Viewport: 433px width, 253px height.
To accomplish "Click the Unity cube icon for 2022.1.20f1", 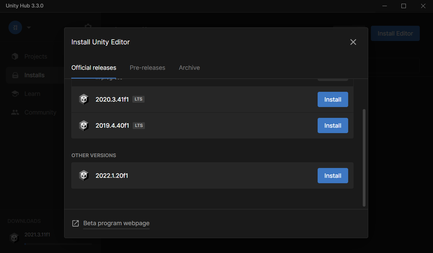I will click(x=83, y=175).
